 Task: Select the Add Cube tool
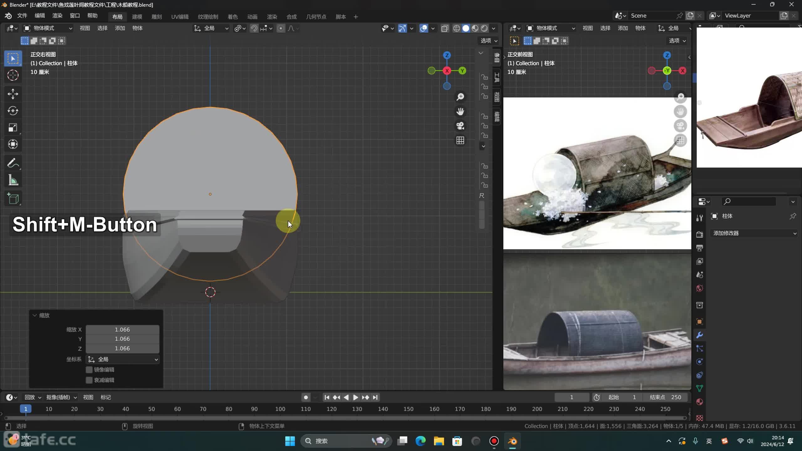coord(13,199)
